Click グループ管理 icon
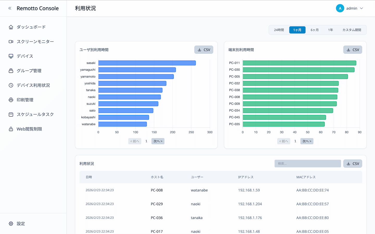 coord(11,71)
